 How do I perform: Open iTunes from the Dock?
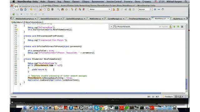71,108
